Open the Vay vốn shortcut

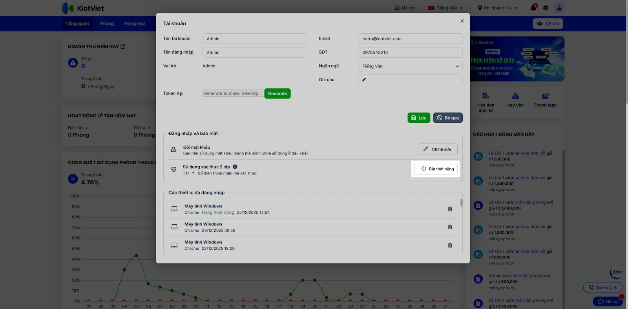[x=515, y=100]
